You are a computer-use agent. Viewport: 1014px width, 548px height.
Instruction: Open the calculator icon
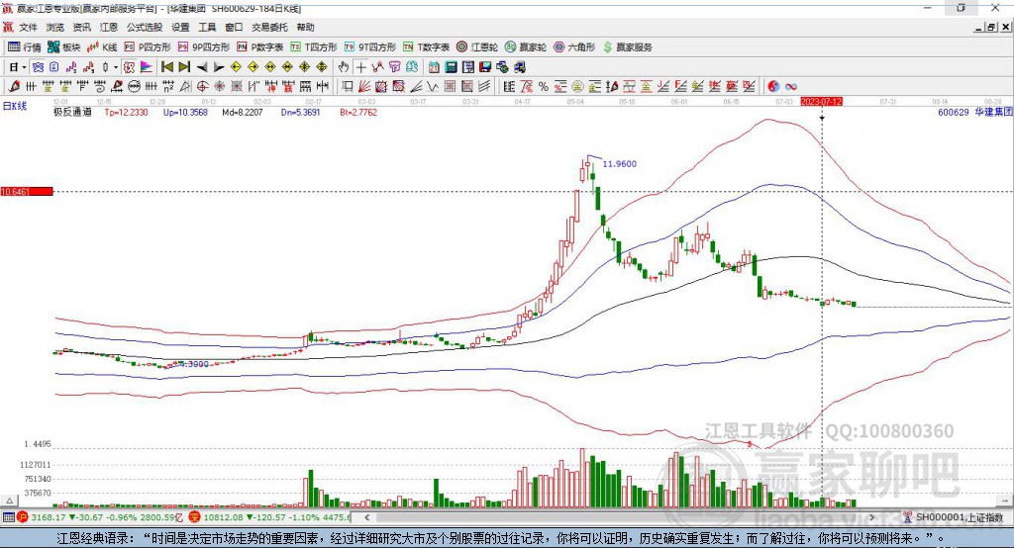point(451,67)
